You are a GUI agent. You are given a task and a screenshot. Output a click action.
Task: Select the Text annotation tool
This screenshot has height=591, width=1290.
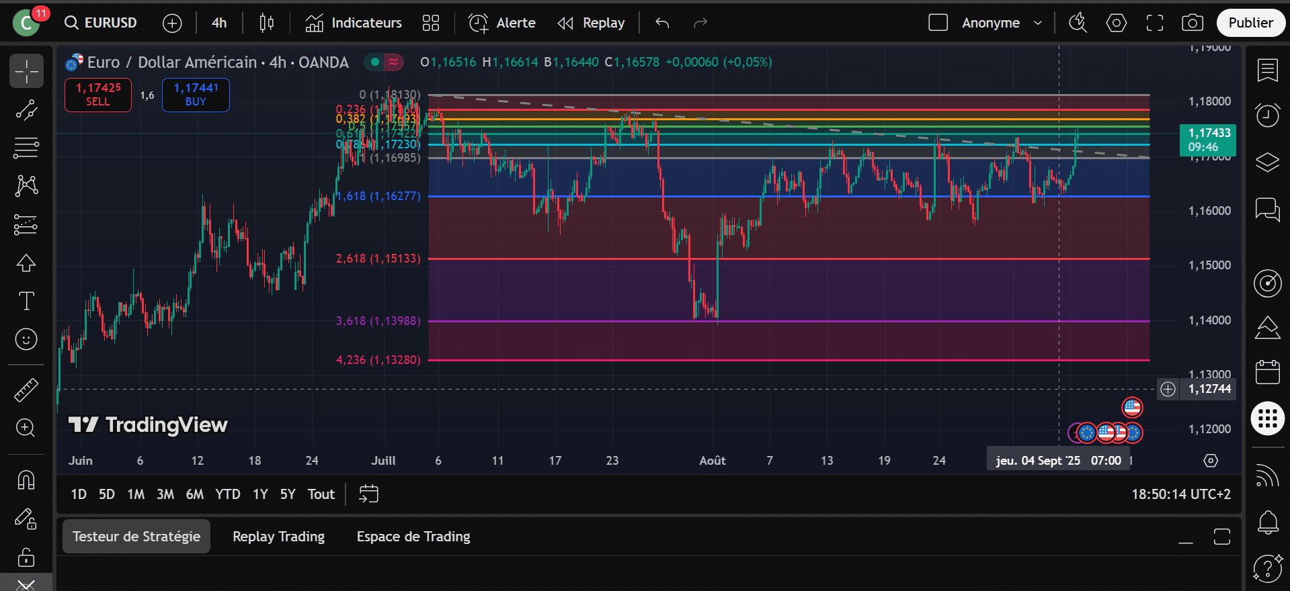(x=26, y=301)
